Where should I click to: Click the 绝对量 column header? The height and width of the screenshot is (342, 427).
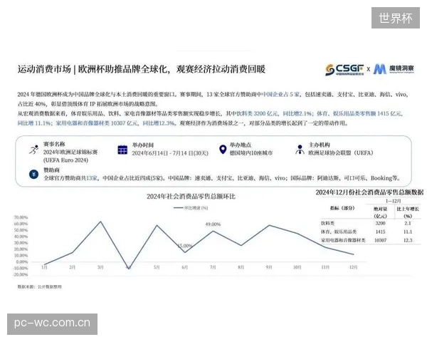380,209
